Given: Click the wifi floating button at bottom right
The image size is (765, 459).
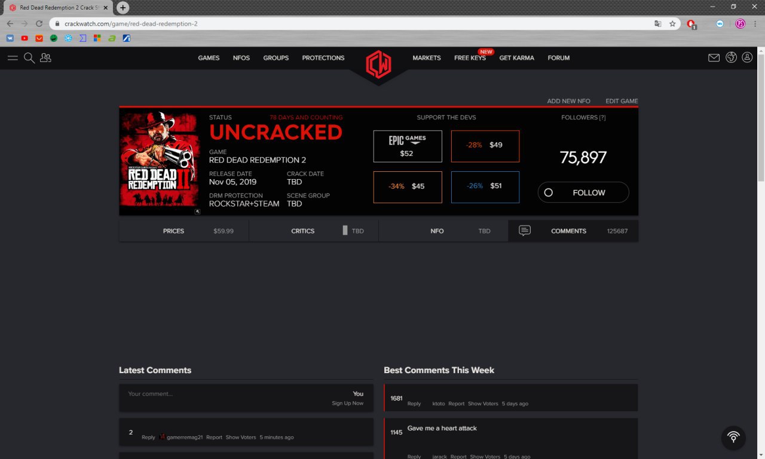Looking at the screenshot, I should (x=733, y=438).
